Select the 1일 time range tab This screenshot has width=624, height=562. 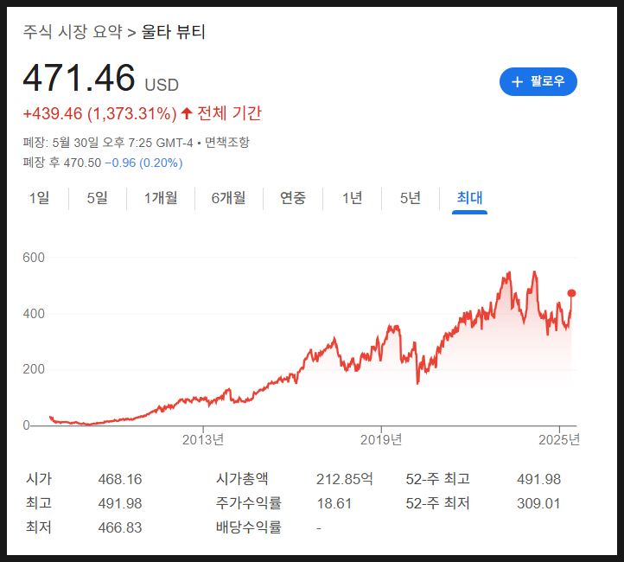(x=39, y=198)
